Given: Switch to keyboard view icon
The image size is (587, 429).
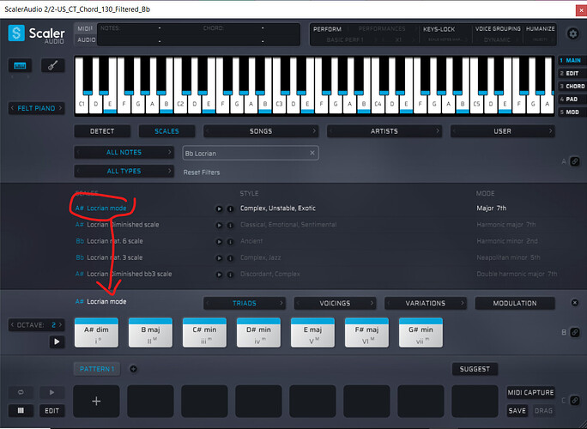Looking at the screenshot, I should (20, 66).
